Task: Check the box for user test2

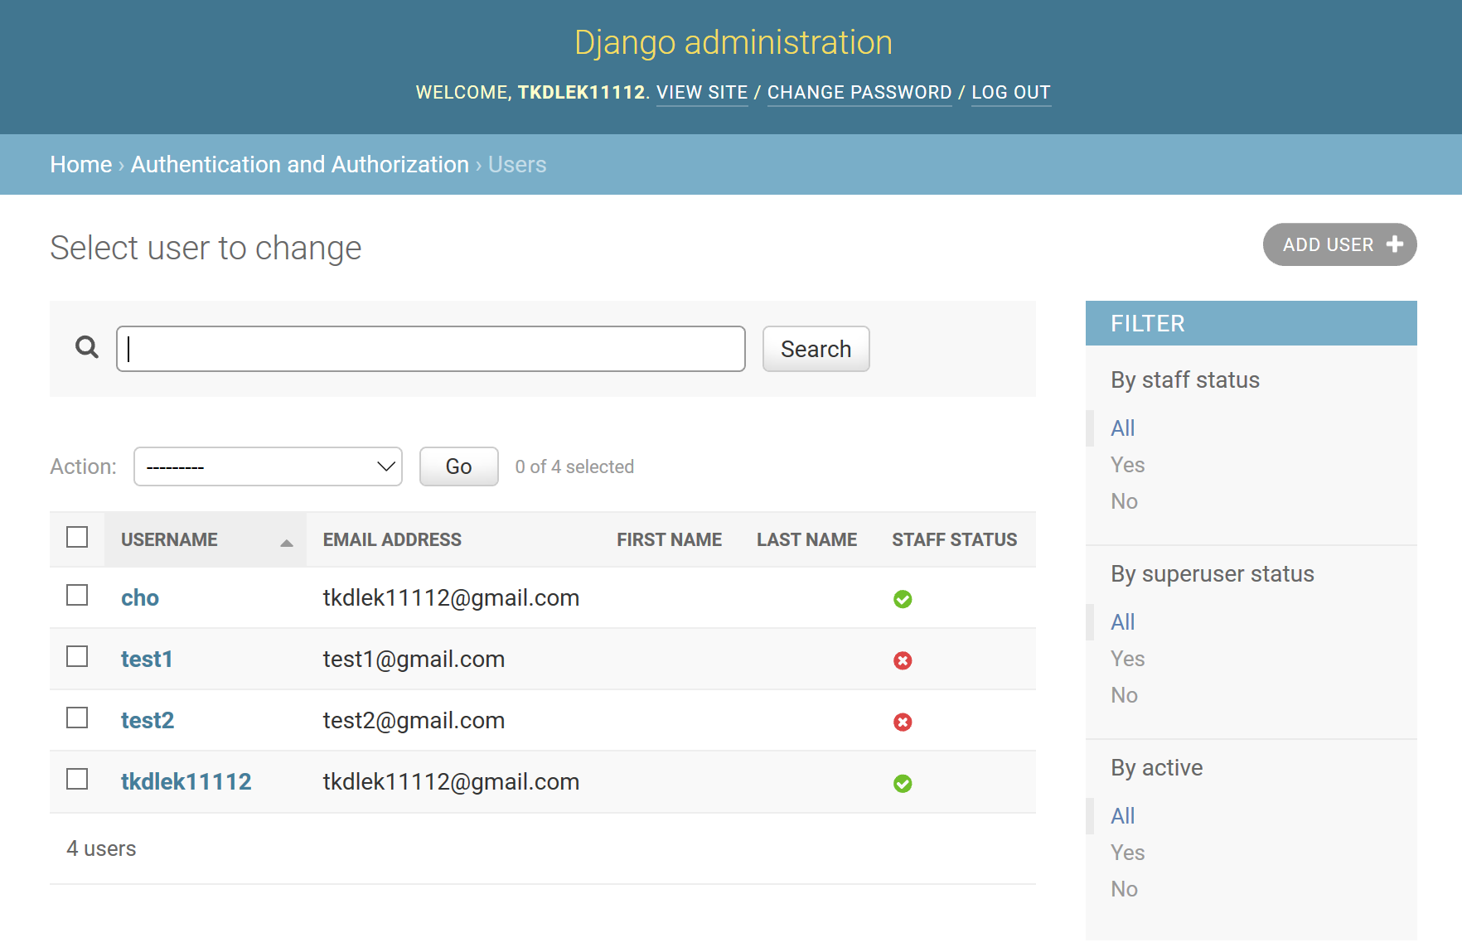Action: (77, 718)
